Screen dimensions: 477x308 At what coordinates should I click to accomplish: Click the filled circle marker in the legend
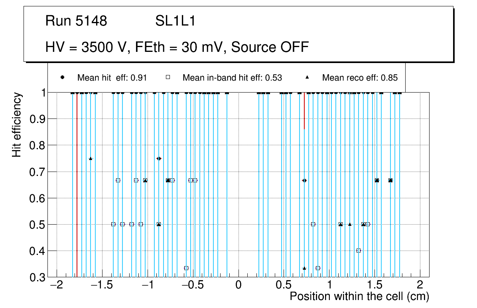tap(62, 77)
